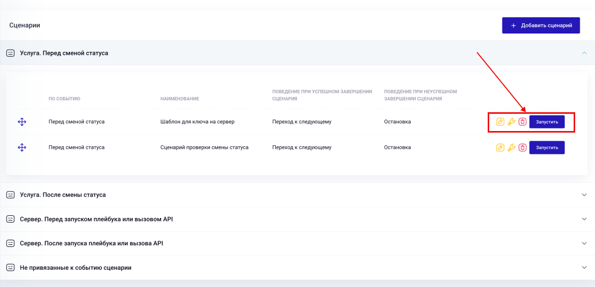Expand 'Сервер. Перед запуском плейбука или вызовом API' chevron
This screenshot has height=287, width=595.
584,219
